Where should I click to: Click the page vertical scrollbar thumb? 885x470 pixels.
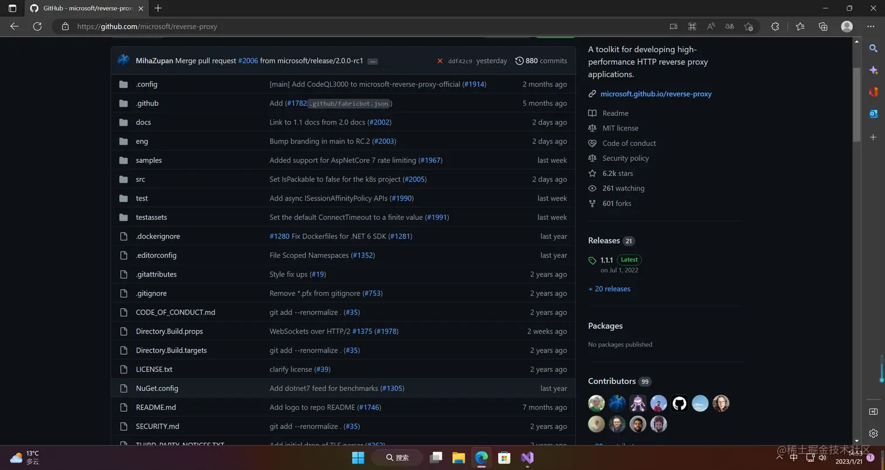856,104
